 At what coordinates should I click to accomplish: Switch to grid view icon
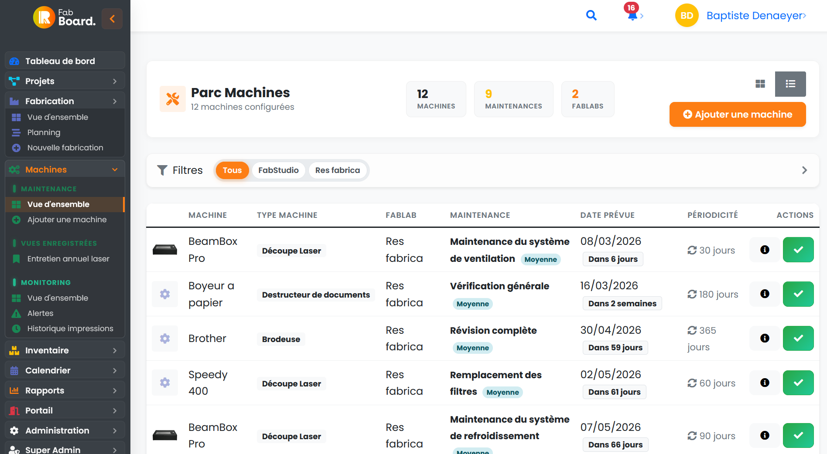760,84
